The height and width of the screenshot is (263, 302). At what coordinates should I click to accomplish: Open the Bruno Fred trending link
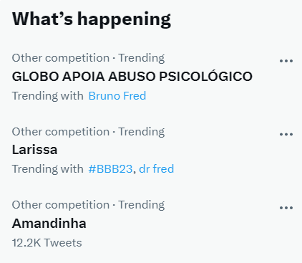click(x=117, y=96)
